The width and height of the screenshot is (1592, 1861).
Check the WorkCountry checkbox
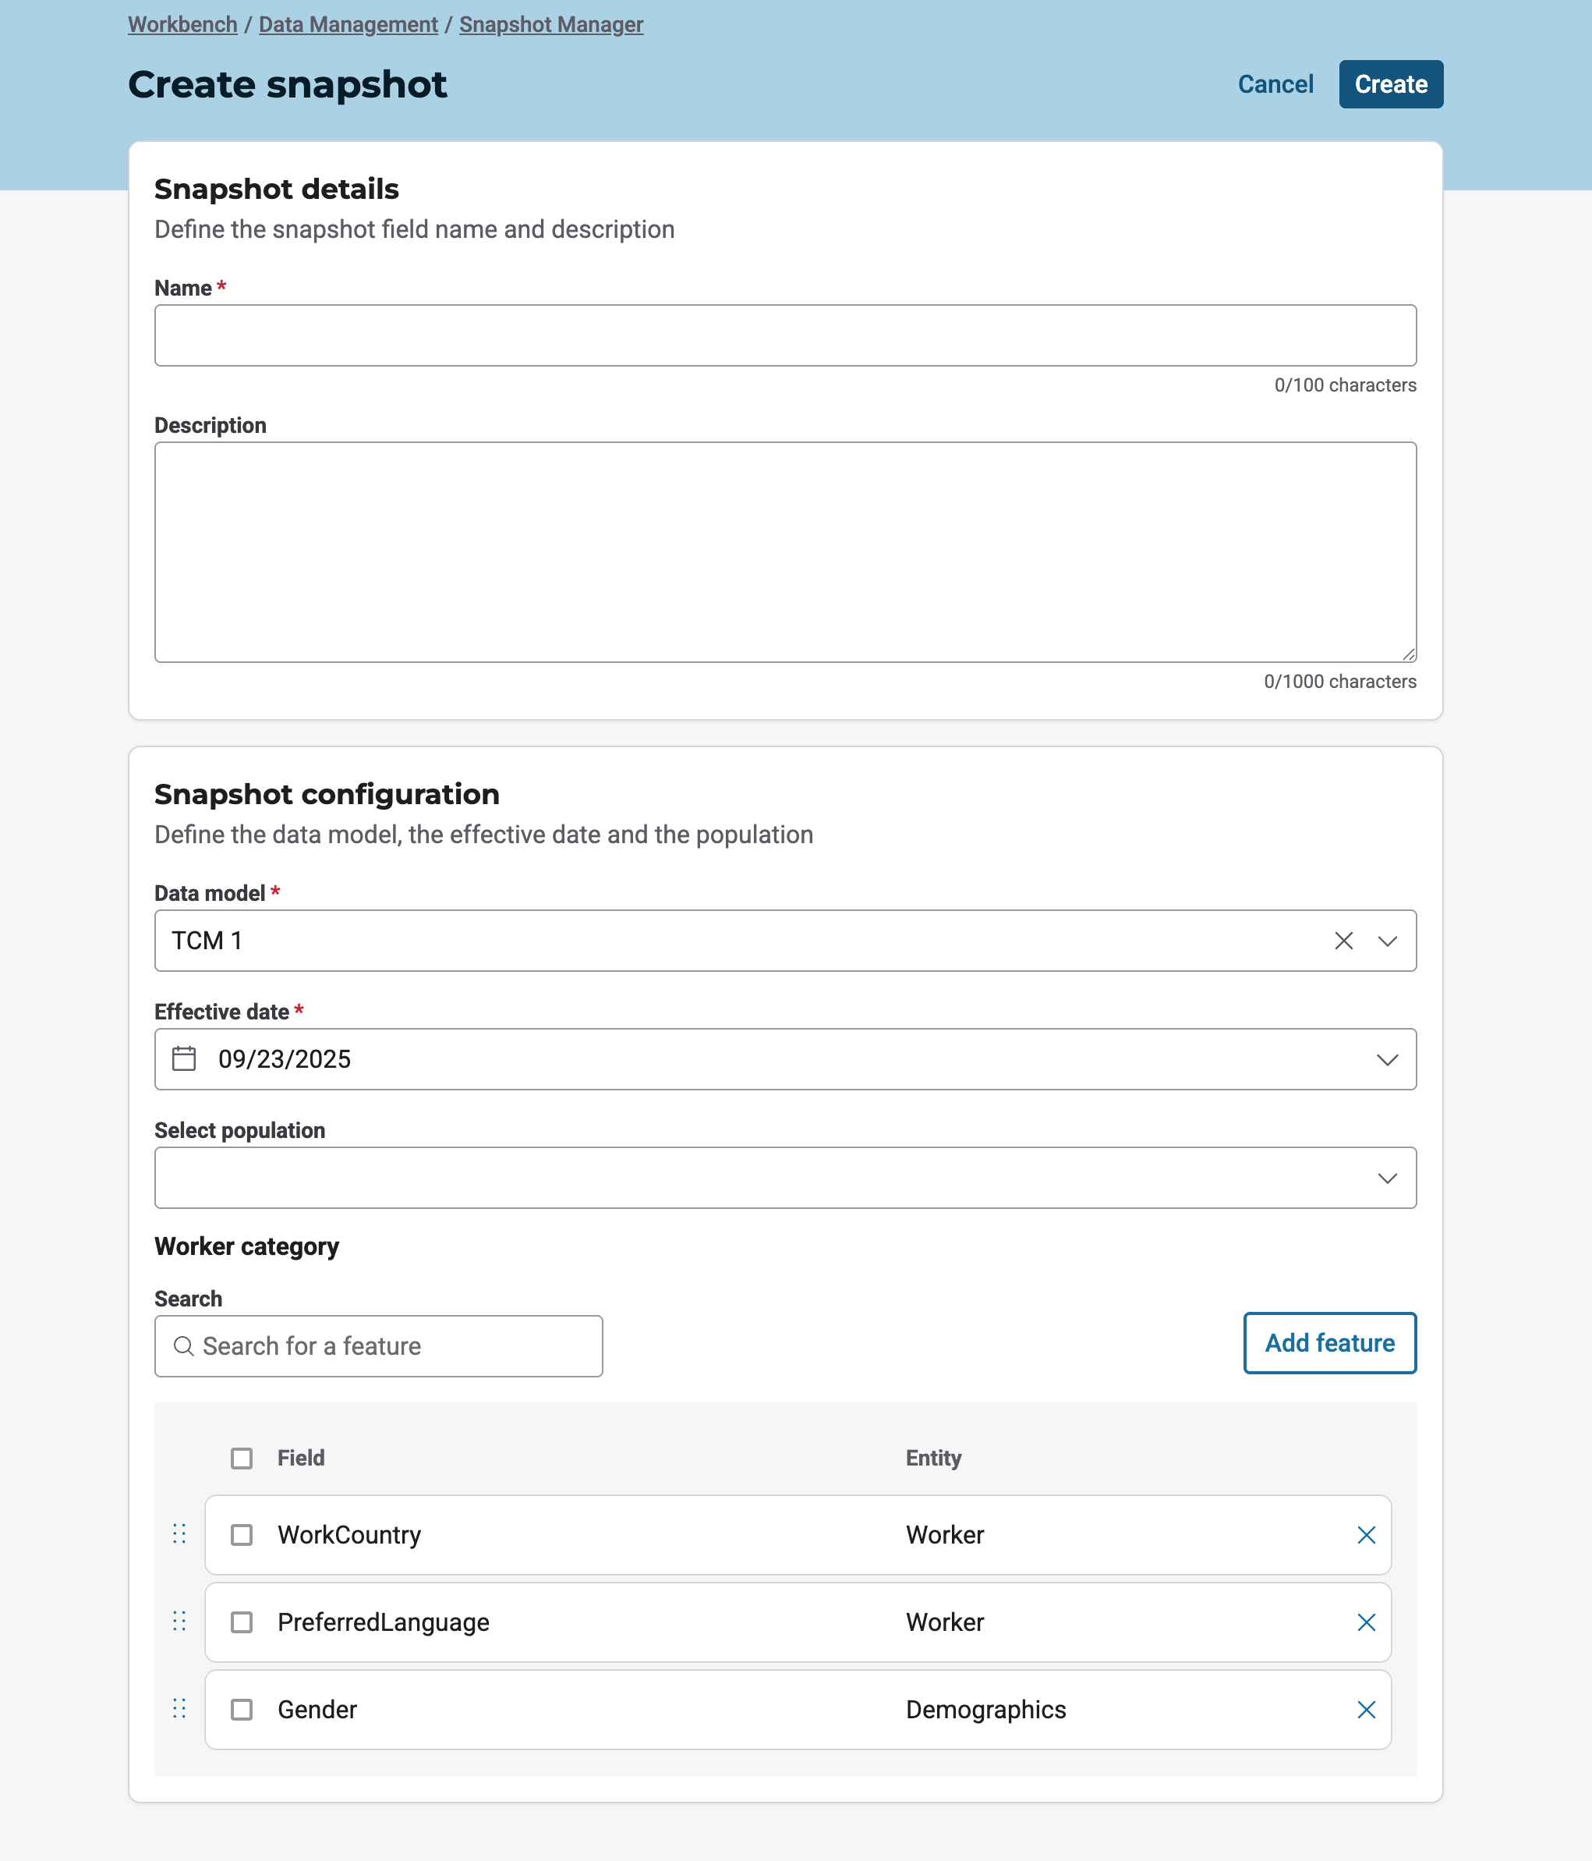coord(242,1535)
